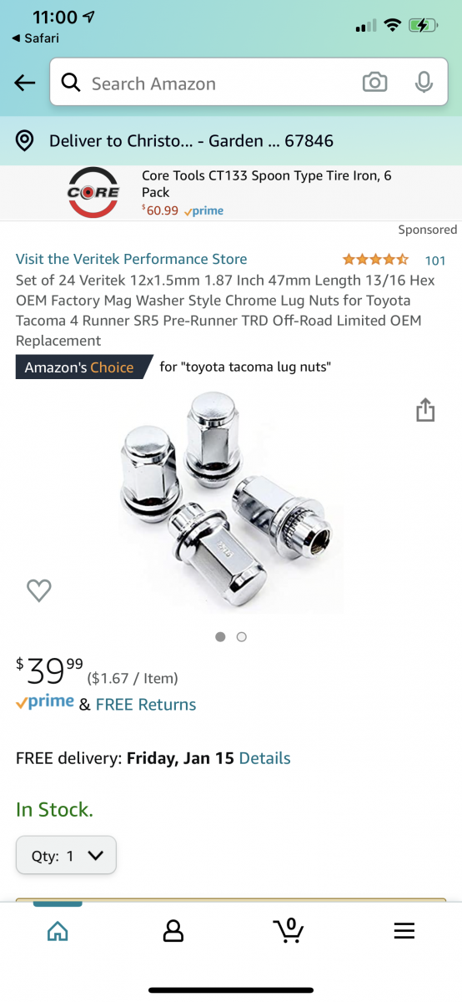Open FREE Returns link

point(146,704)
